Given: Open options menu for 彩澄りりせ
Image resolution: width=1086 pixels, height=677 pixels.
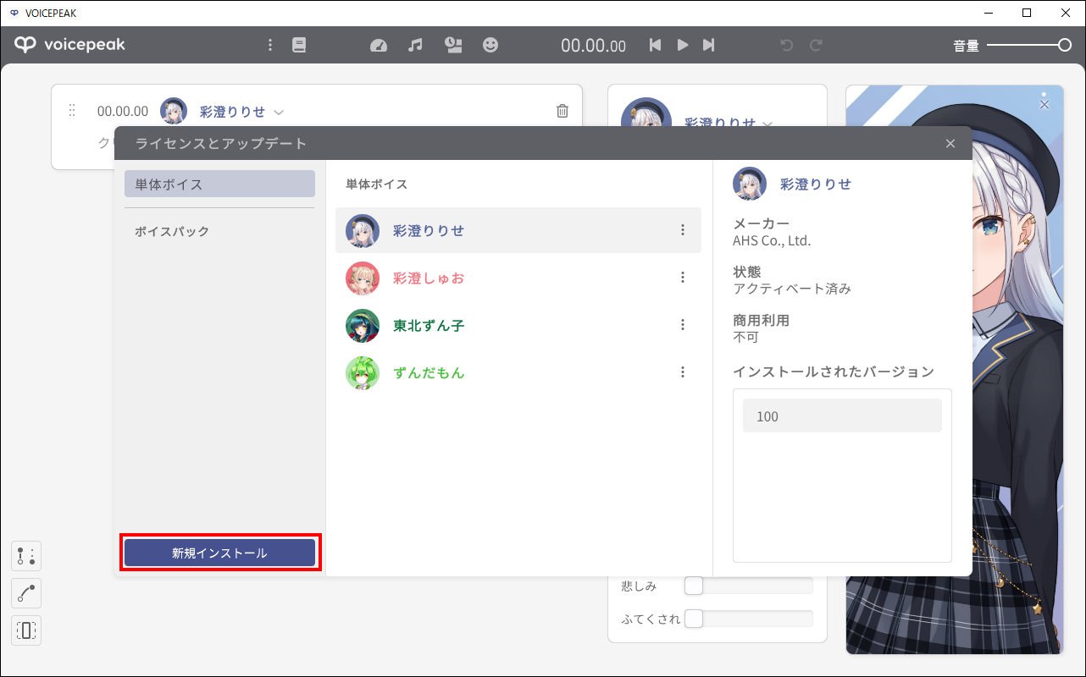Looking at the screenshot, I should click(683, 230).
